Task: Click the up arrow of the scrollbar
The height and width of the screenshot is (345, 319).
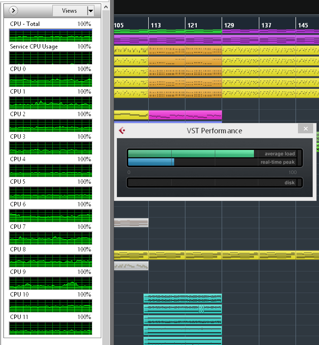Action: [x=106, y=7]
